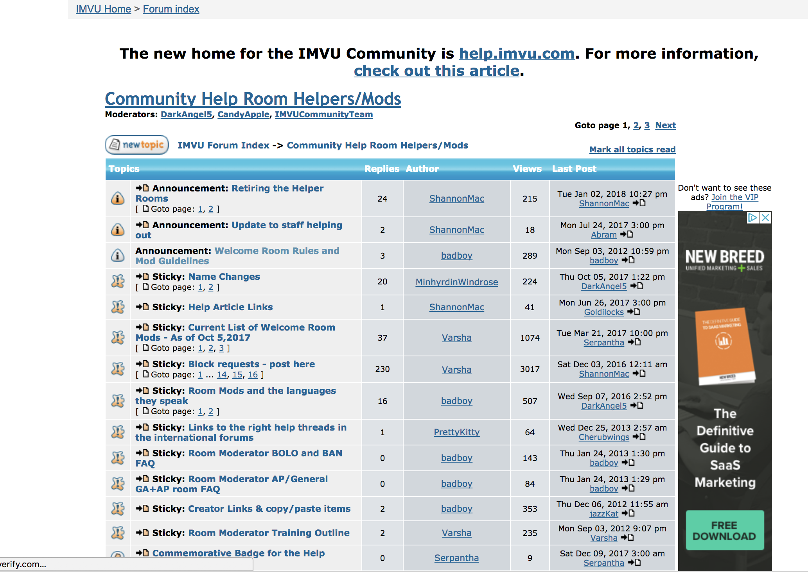Go to page 16 of Block requests
The image size is (808, 572).
point(253,375)
